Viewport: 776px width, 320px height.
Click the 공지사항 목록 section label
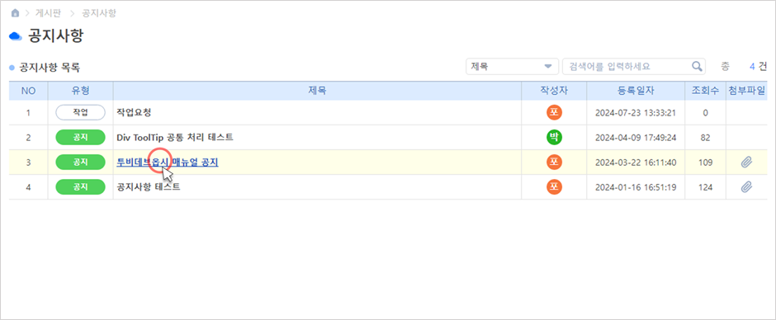click(50, 68)
